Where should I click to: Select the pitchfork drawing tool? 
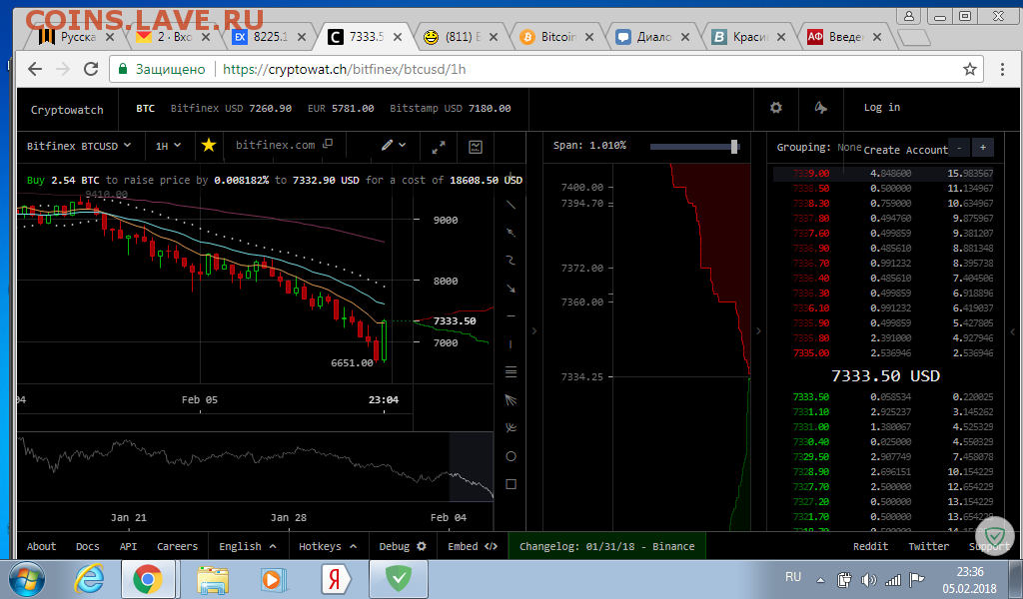coord(511,428)
